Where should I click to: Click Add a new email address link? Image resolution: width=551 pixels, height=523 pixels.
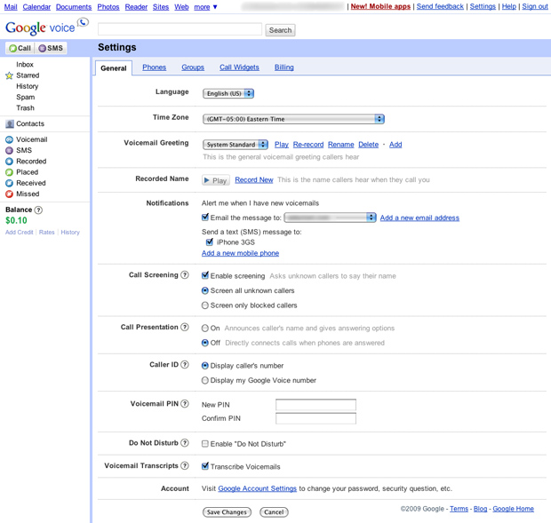[x=419, y=218]
